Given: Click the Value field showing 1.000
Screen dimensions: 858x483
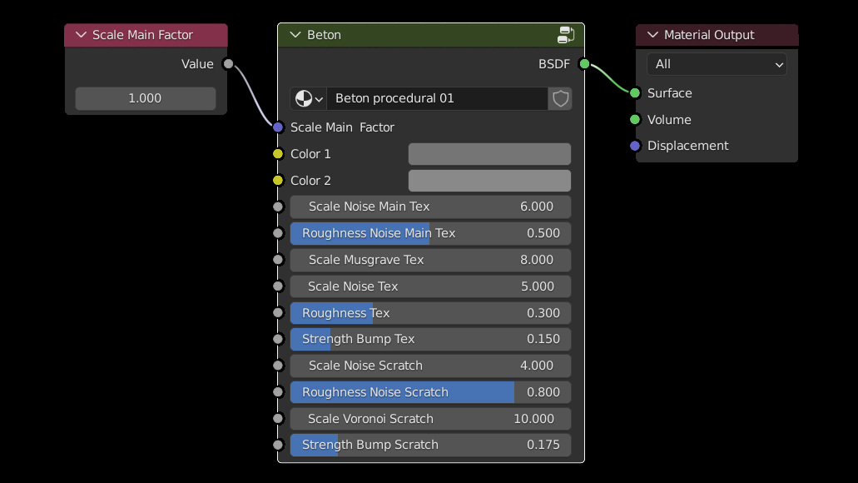Looking at the screenshot, I should 146,98.
